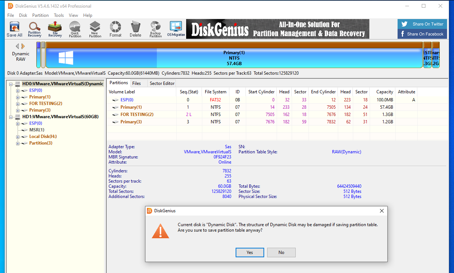Click the Start Cylinder column header
Image resolution: width=454 pixels, height=273 pixels.
click(x=261, y=92)
